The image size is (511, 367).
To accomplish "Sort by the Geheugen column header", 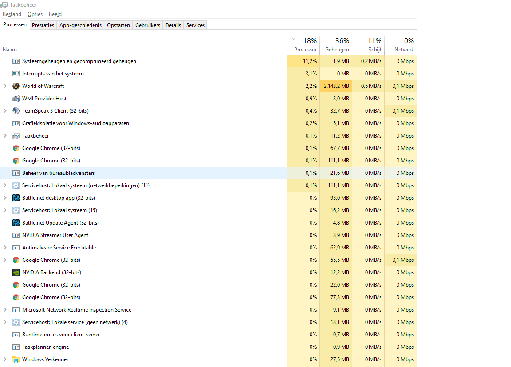I will tap(336, 45).
